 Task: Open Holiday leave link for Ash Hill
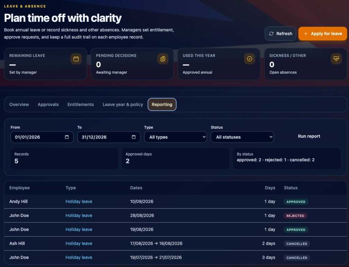pos(79,243)
